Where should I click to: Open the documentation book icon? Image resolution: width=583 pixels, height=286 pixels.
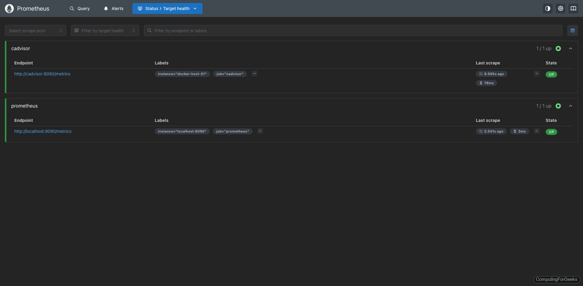click(x=573, y=9)
